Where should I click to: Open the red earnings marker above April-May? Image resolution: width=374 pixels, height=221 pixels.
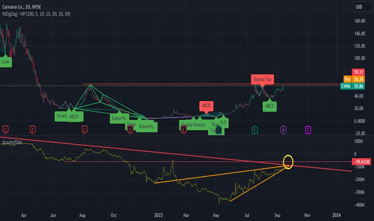click(33, 130)
